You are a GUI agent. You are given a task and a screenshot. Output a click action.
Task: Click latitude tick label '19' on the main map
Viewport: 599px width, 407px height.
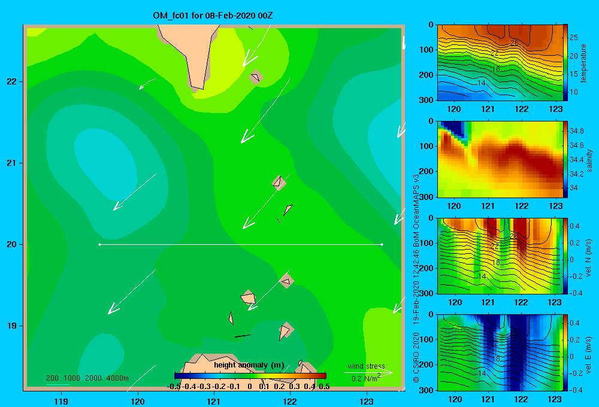pos(12,326)
